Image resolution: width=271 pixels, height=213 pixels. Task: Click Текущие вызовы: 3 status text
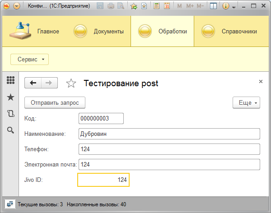tap(40, 204)
